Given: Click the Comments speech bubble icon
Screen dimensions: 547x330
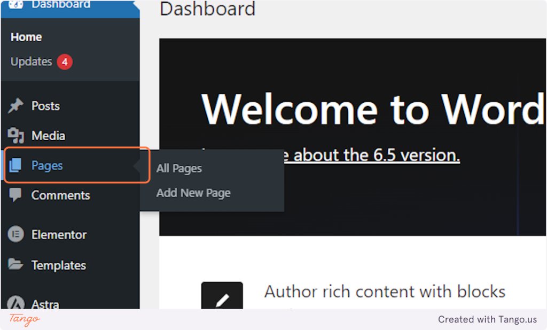Looking at the screenshot, I should click(x=15, y=195).
